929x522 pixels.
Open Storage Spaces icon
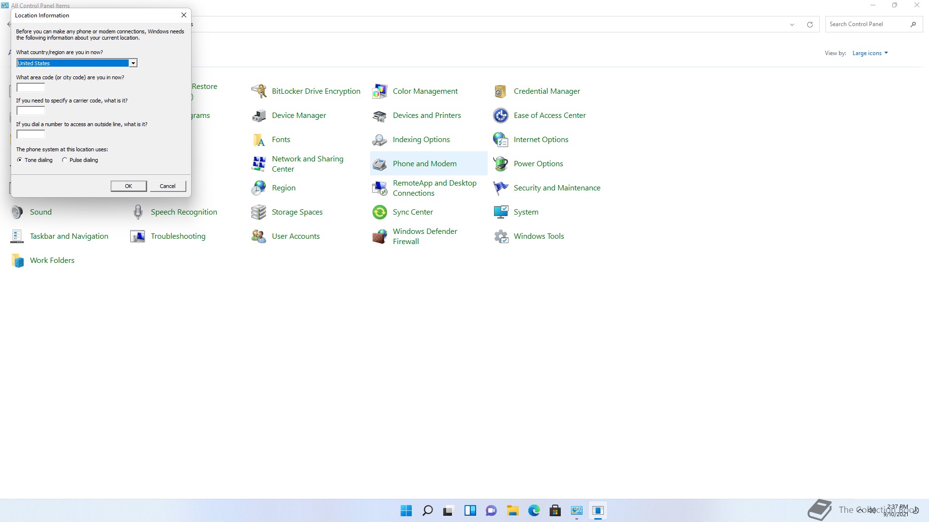[259, 212]
